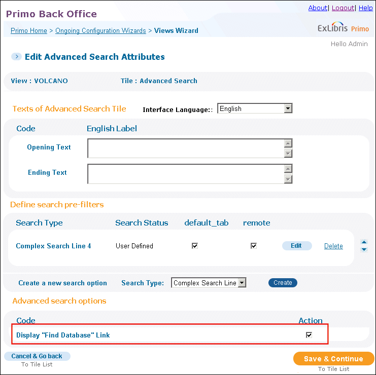Image resolution: width=376 pixels, height=375 pixels.
Task: Click the Ending Text scroll down arrow
Action: 288,179
